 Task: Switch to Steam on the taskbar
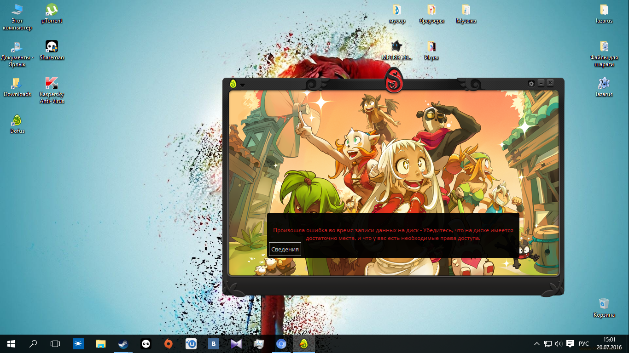pos(123,344)
